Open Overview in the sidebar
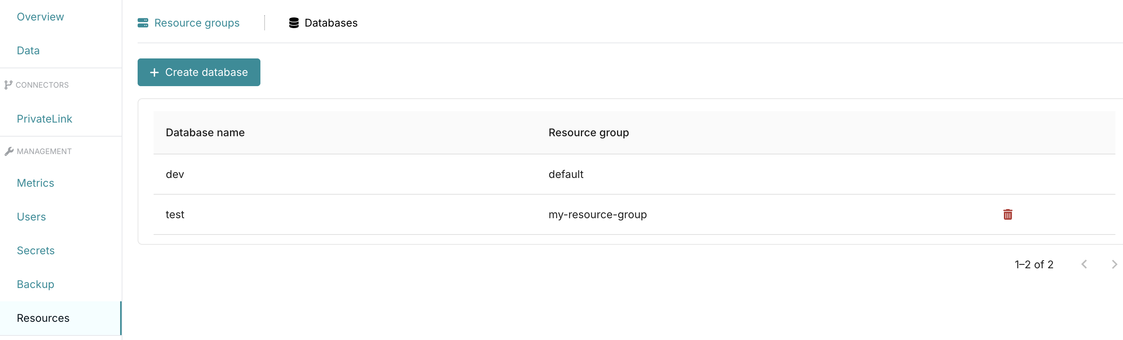1123x340 pixels. tap(40, 17)
